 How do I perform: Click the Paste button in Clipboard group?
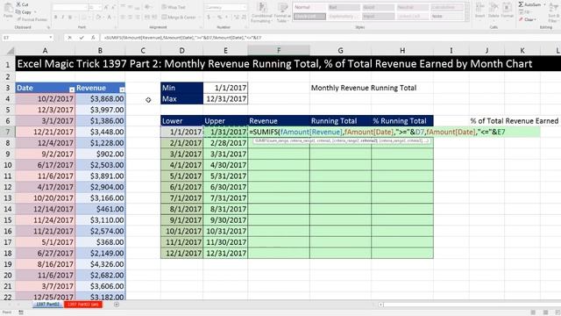(8, 11)
